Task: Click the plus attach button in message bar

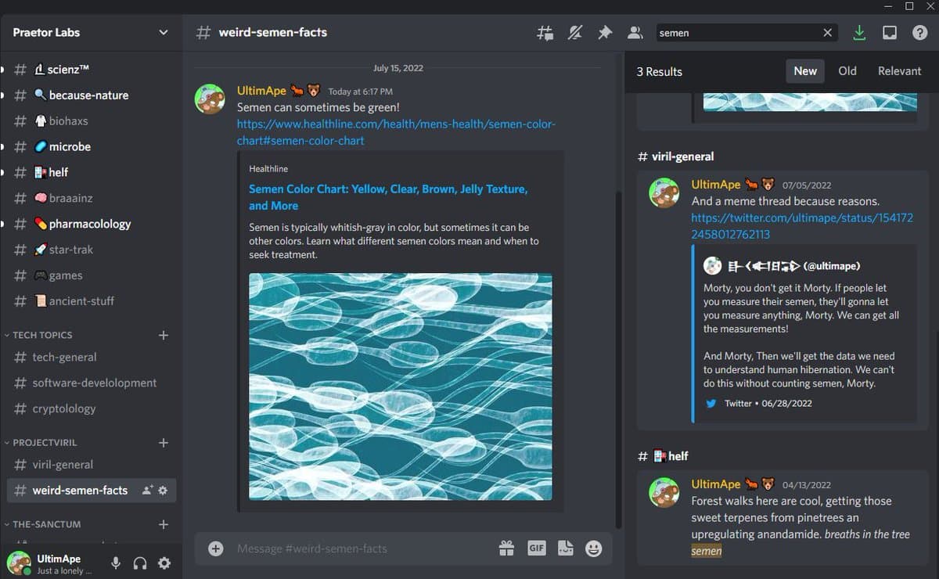Action: point(216,548)
